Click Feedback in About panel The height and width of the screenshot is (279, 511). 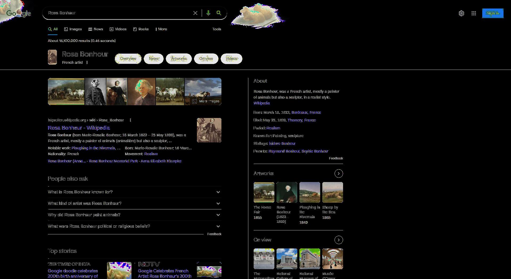tap(336, 158)
